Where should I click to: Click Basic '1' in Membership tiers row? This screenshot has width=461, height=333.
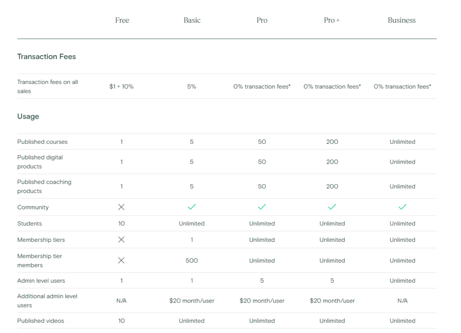click(x=192, y=240)
